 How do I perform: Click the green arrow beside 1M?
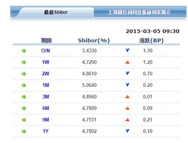point(24,85)
